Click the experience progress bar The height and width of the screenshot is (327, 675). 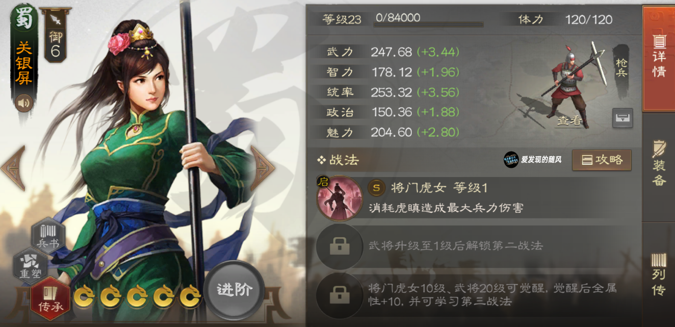pos(428,24)
